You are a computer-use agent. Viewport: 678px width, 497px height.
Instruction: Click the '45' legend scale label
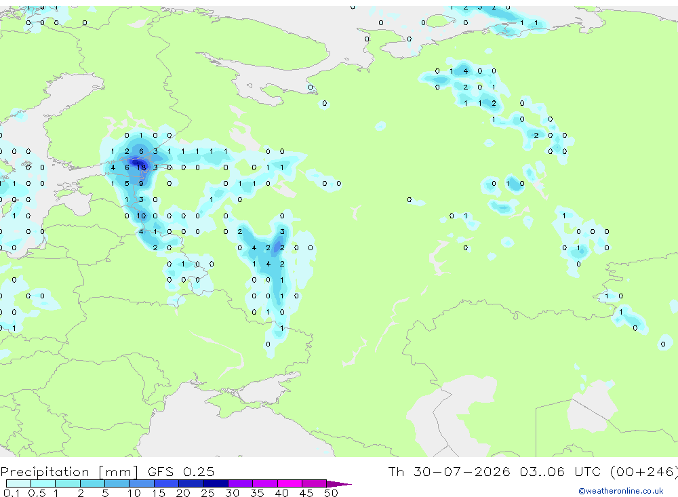[x=306, y=493]
